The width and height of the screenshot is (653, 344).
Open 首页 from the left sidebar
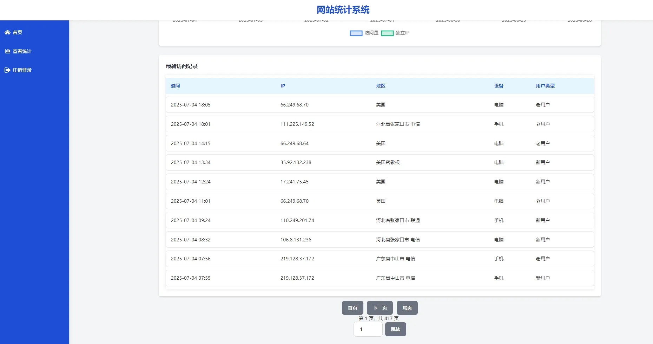pos(17,32)
